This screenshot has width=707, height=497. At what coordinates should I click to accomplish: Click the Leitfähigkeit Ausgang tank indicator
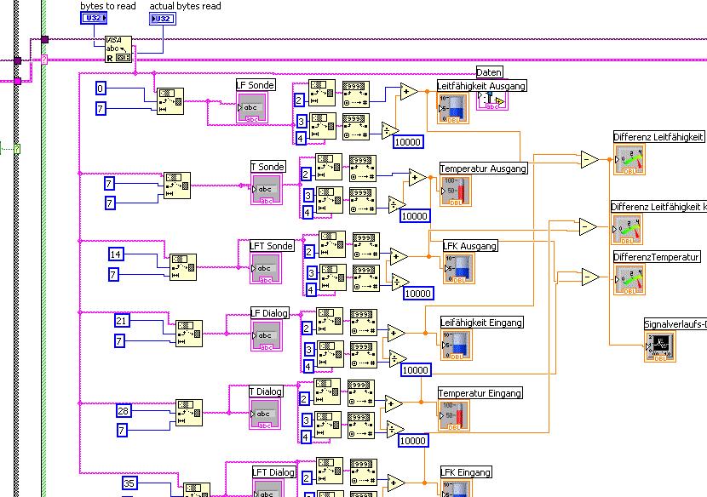(453, 108)
